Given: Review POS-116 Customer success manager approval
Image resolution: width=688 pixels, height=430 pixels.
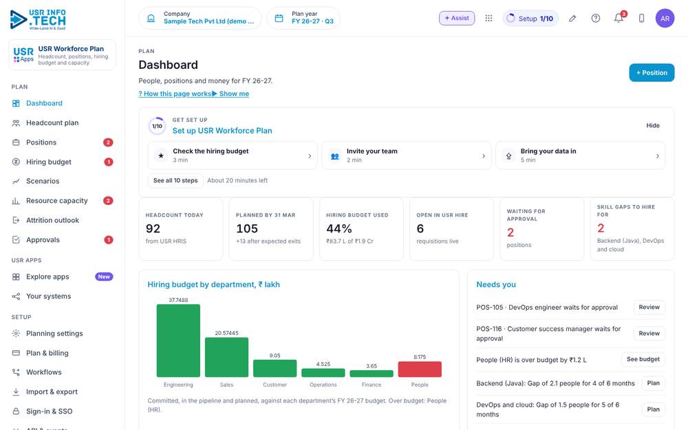Looking at the screenshot, I should [x=649, y=334].
